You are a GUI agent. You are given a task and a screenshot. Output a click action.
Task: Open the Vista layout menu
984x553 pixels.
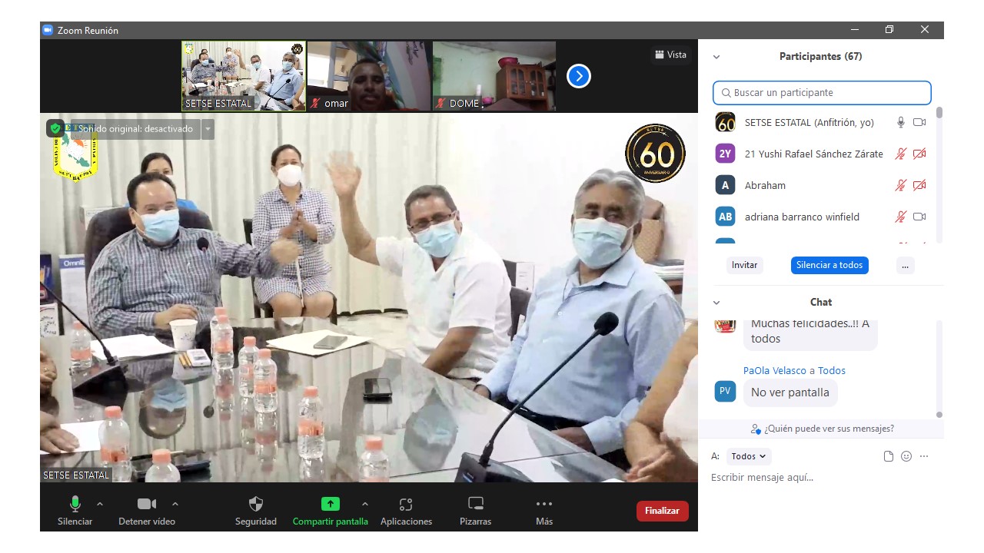click(670, 55)
